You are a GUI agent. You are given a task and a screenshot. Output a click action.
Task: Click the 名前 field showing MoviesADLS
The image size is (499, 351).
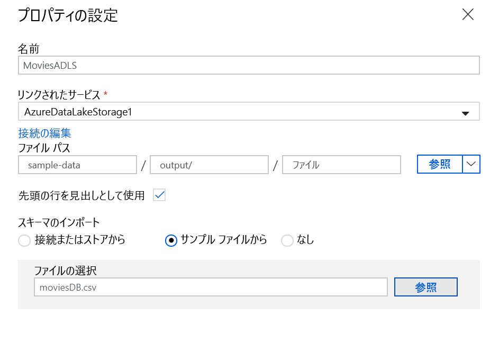click(249, 65)
